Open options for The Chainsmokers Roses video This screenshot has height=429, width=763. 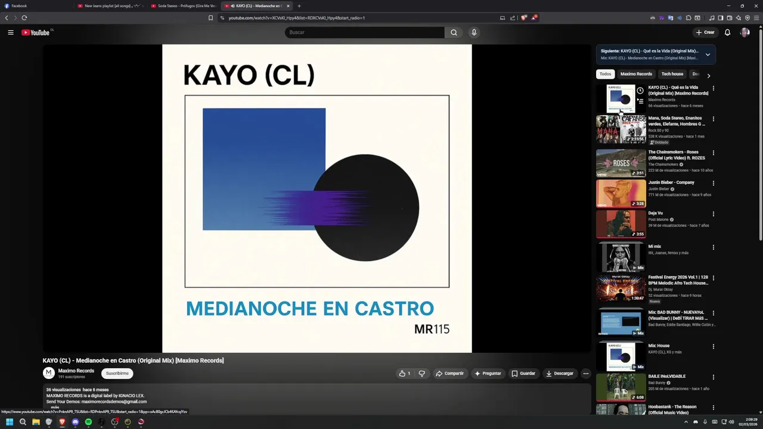coord(713,153)
